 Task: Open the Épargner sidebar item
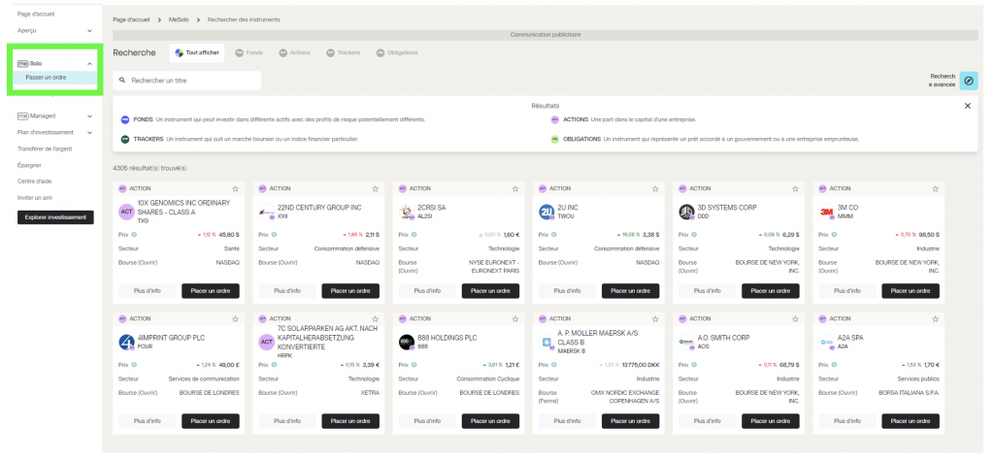click(x=29, y=165)
